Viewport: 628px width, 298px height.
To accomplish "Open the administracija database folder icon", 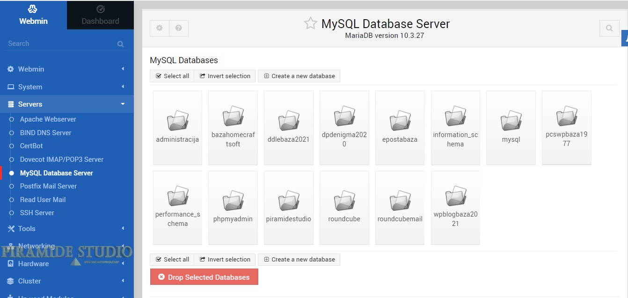I will tap(178, 121).
